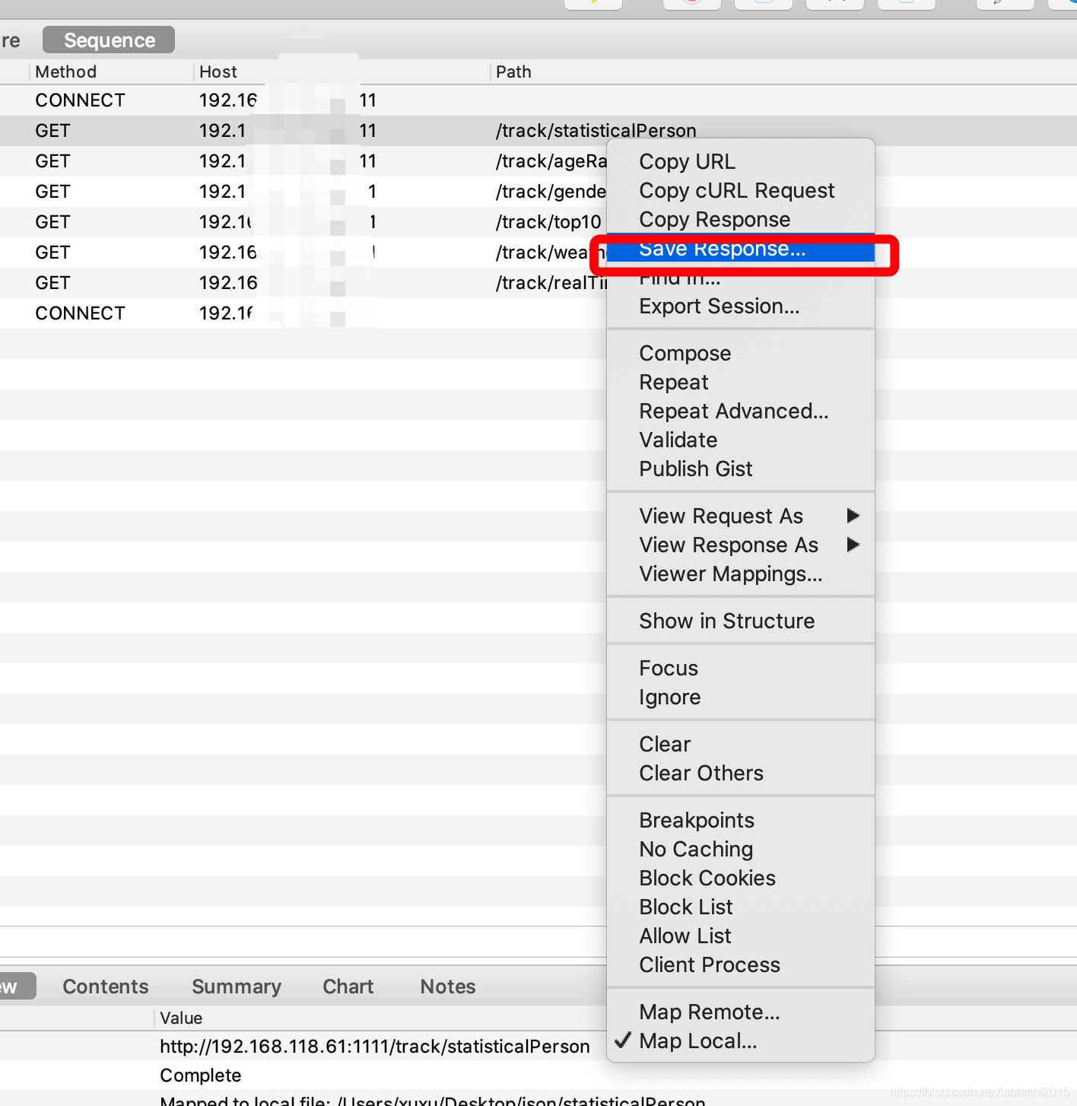Click Repeat menu item
The width and height of the screenshot is (1077, 1106).
pos(741,383)
